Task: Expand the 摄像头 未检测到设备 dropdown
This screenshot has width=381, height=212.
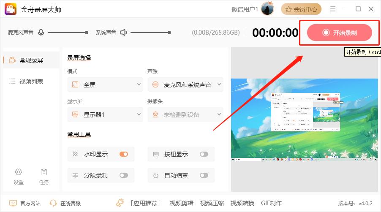Action: pyautogui.click(x=185, y=114)
